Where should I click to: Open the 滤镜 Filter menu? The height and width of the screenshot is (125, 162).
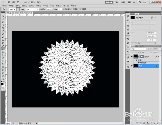pos(39,6)
